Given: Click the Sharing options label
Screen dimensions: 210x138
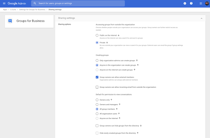Looking at the screenshot, I should tap(64, 24).
